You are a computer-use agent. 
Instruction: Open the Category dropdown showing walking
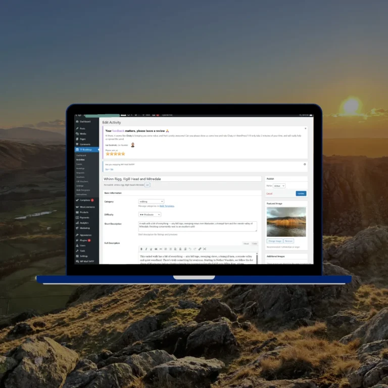[x=151, y=202]
